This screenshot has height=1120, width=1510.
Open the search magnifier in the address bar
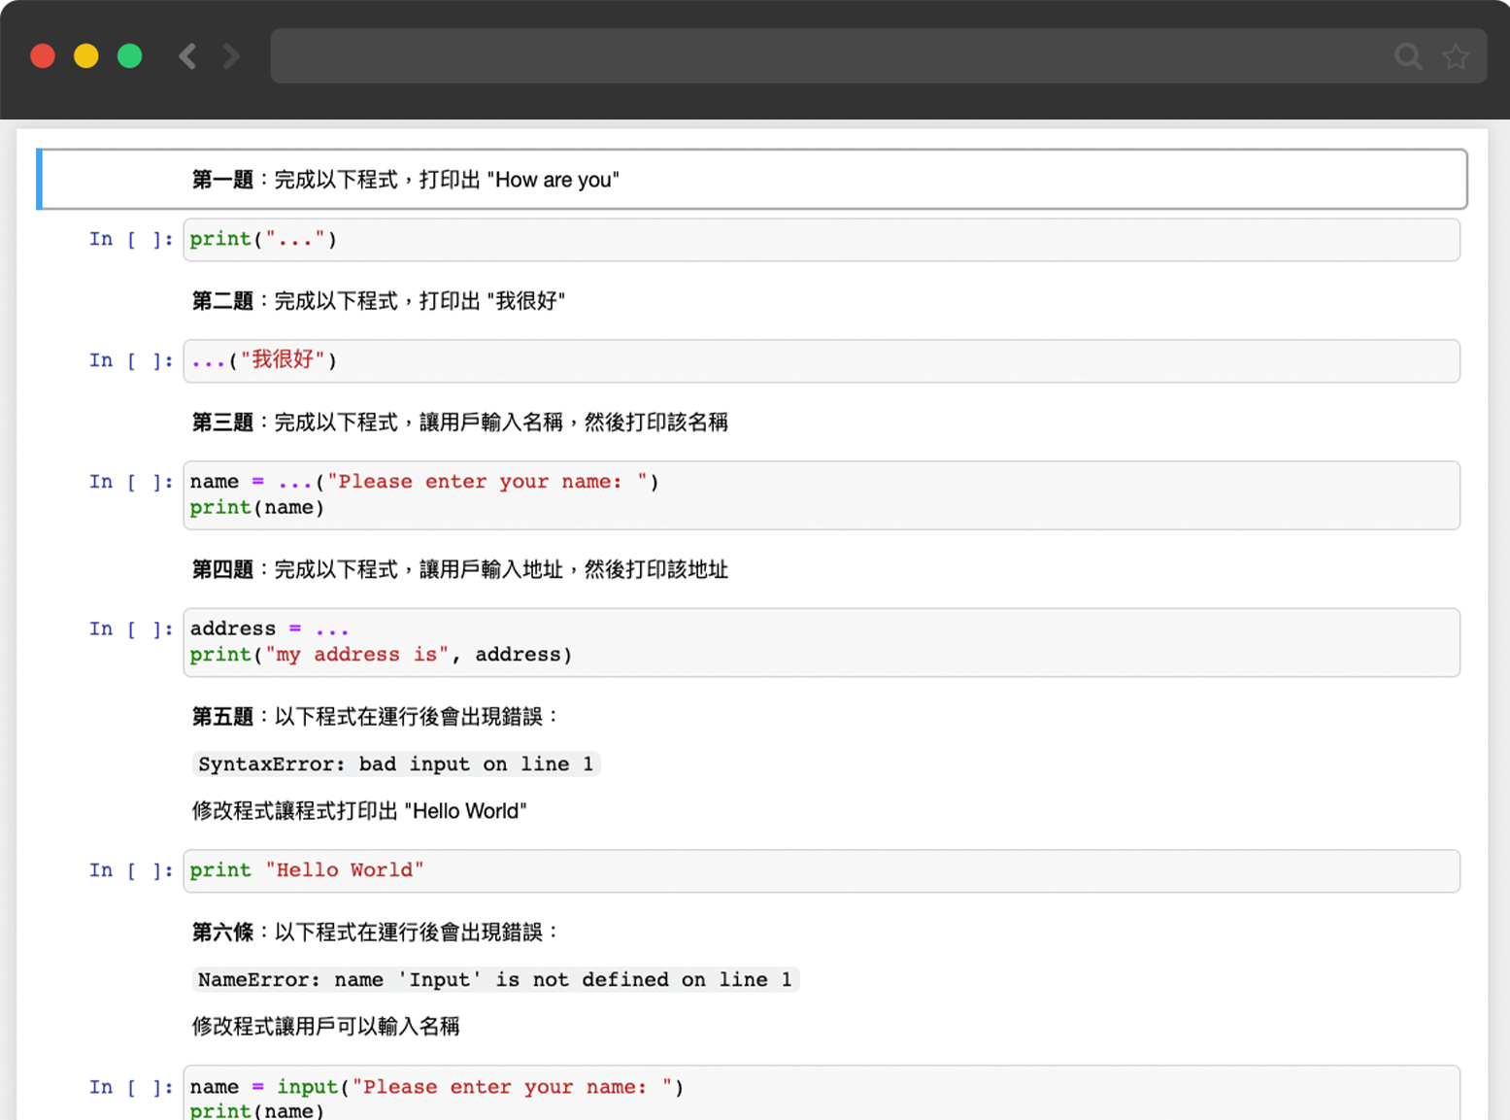pos(1408,56)
